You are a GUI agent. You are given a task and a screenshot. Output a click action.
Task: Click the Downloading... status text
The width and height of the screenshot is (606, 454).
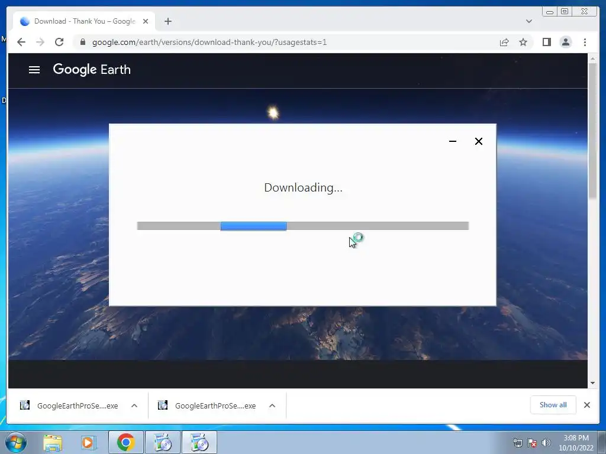303,187
